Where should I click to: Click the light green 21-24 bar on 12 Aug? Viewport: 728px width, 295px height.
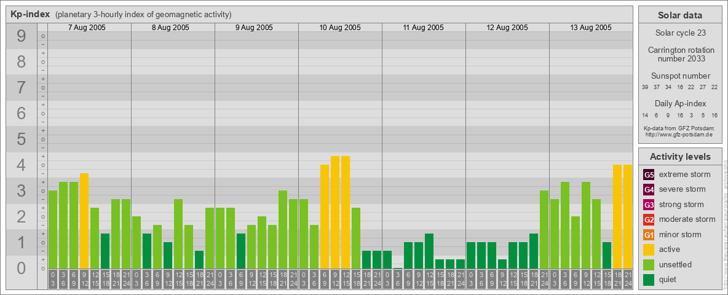tap(544, 230)
